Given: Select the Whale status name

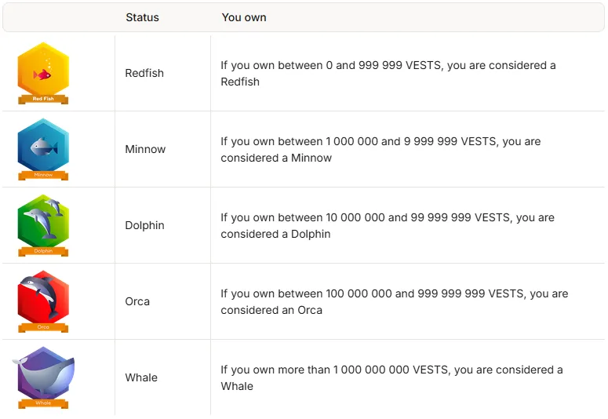Looking at the screenshot, I should click(141, 377).
